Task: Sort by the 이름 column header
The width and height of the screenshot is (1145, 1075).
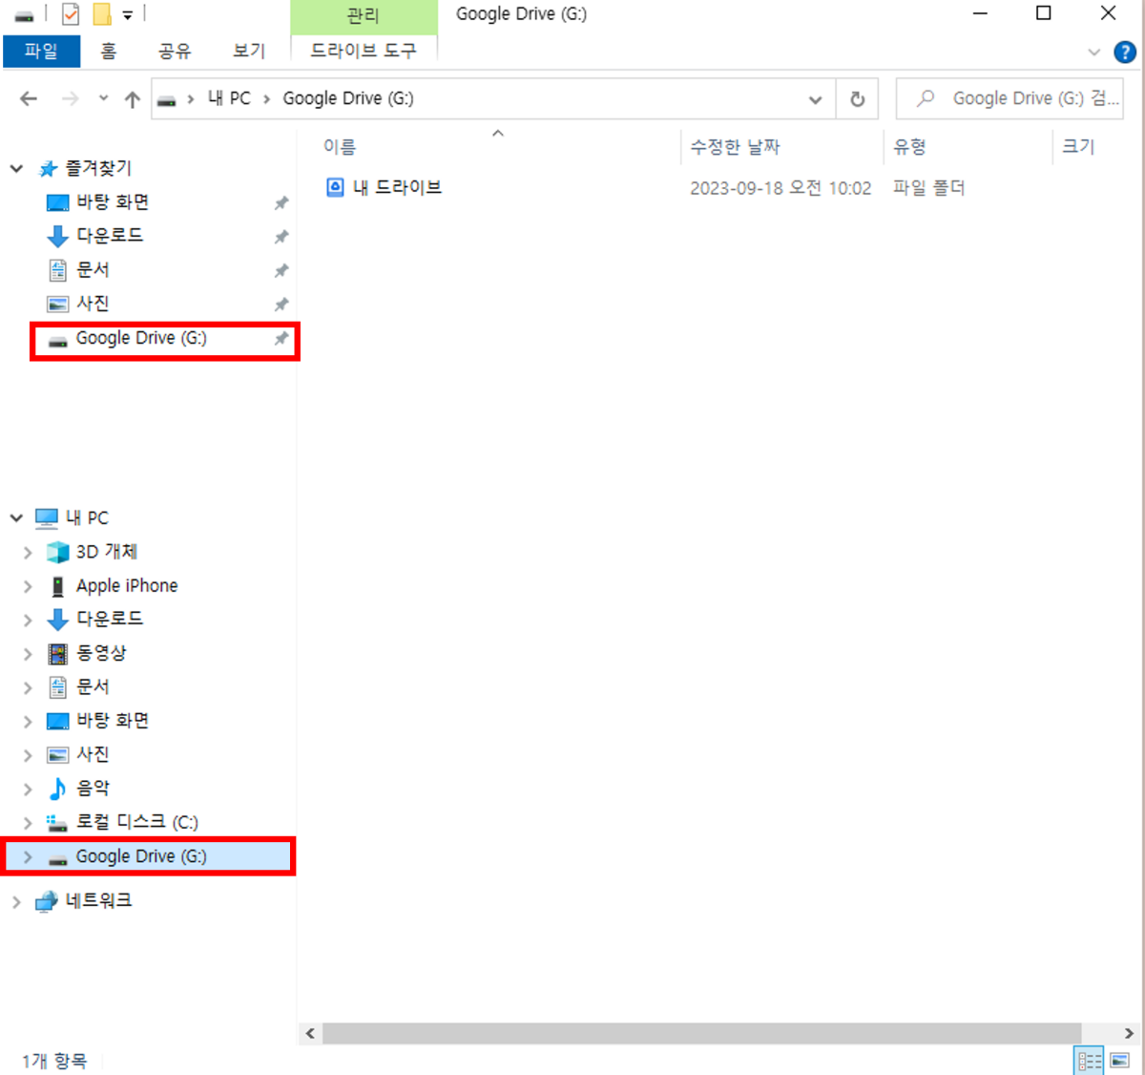Action: 340,147
